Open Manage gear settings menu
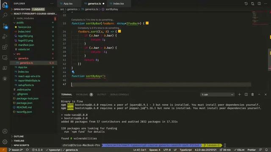The image size is (271, 152). 5,142
